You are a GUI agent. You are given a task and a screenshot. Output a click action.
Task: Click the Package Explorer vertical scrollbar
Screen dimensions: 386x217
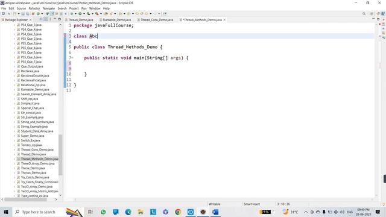tap(60, 155)
